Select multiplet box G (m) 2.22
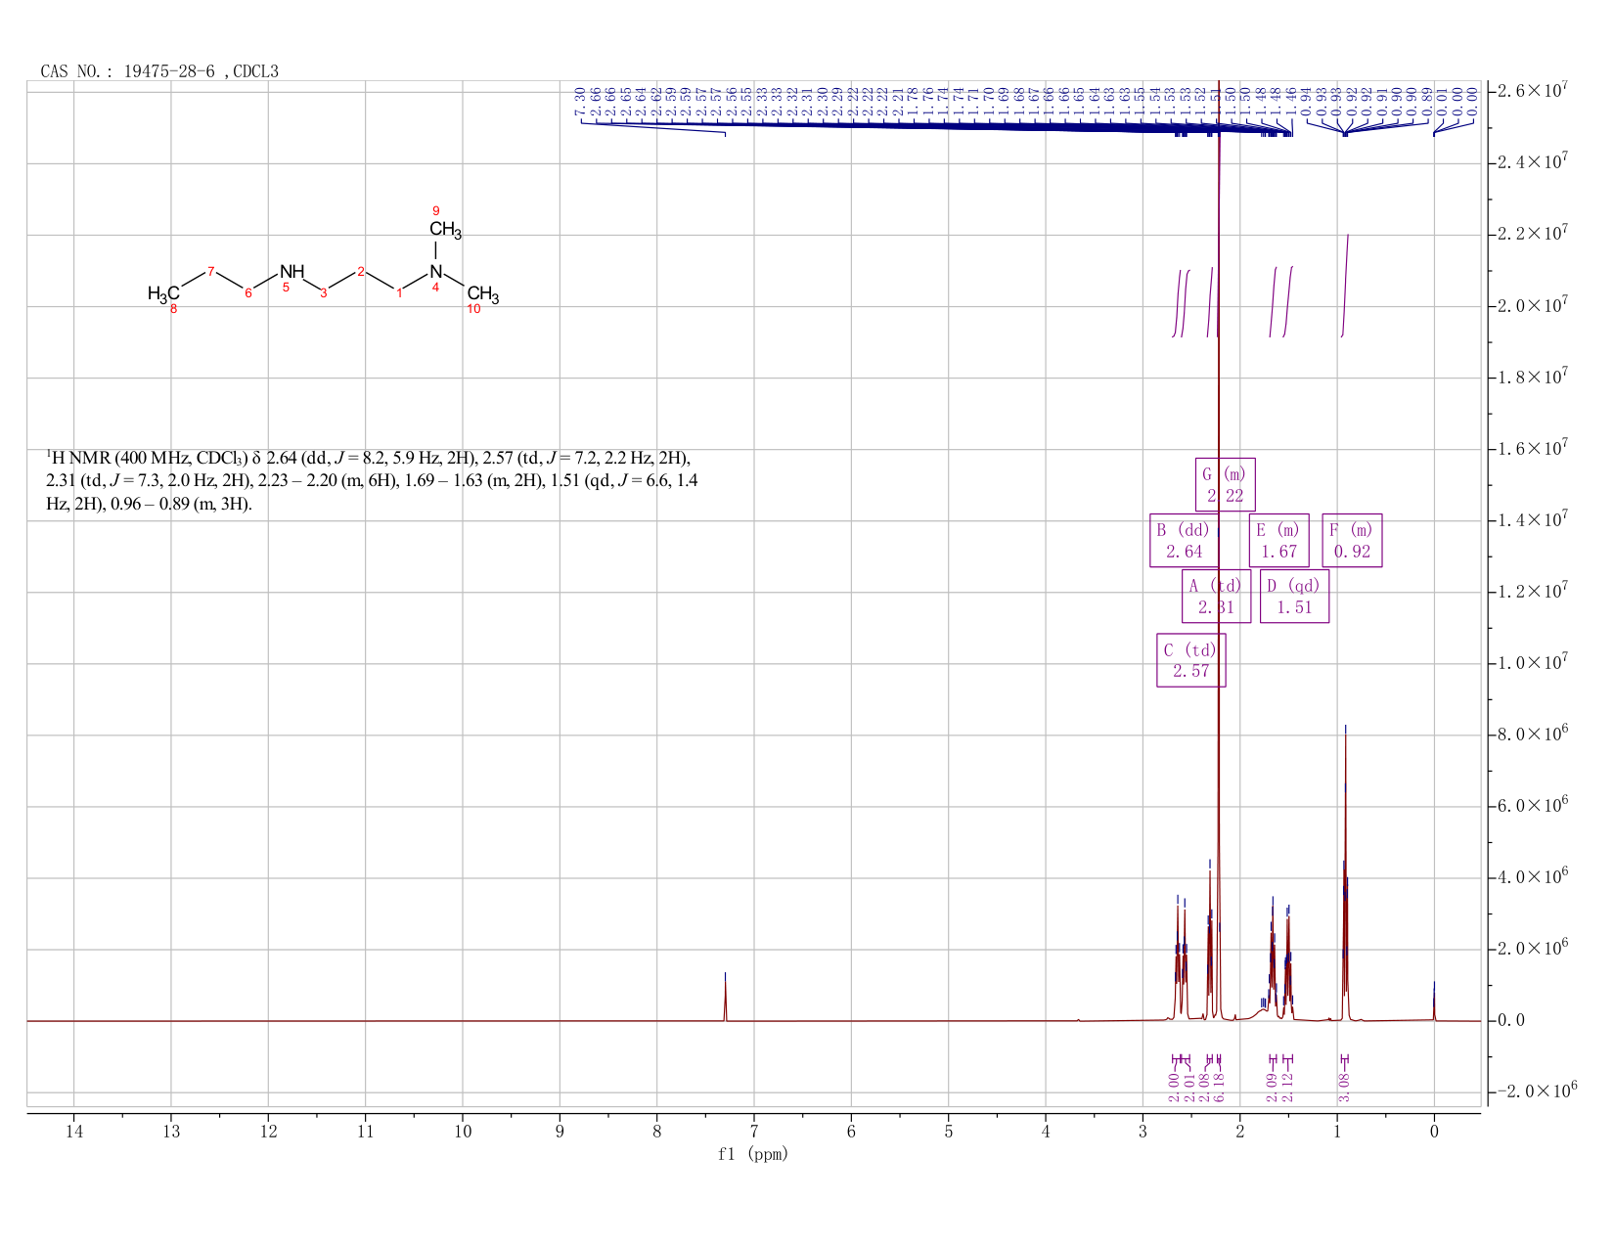The image size is (1614, 1247). pyautogui.click(x=1225, y=485)
